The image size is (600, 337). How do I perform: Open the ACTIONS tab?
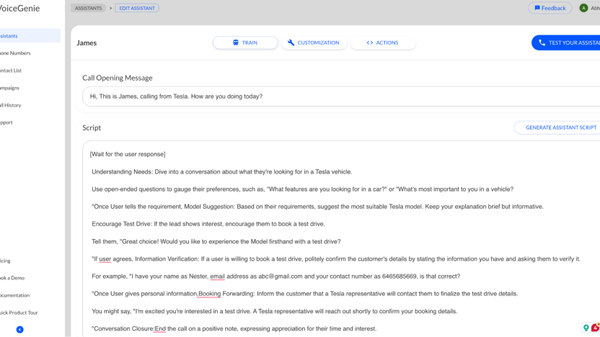(x=383, y=42)
